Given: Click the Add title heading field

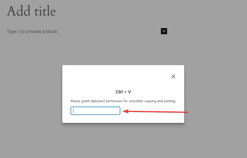Looking at the screenshot, I should tap(31, 11).
